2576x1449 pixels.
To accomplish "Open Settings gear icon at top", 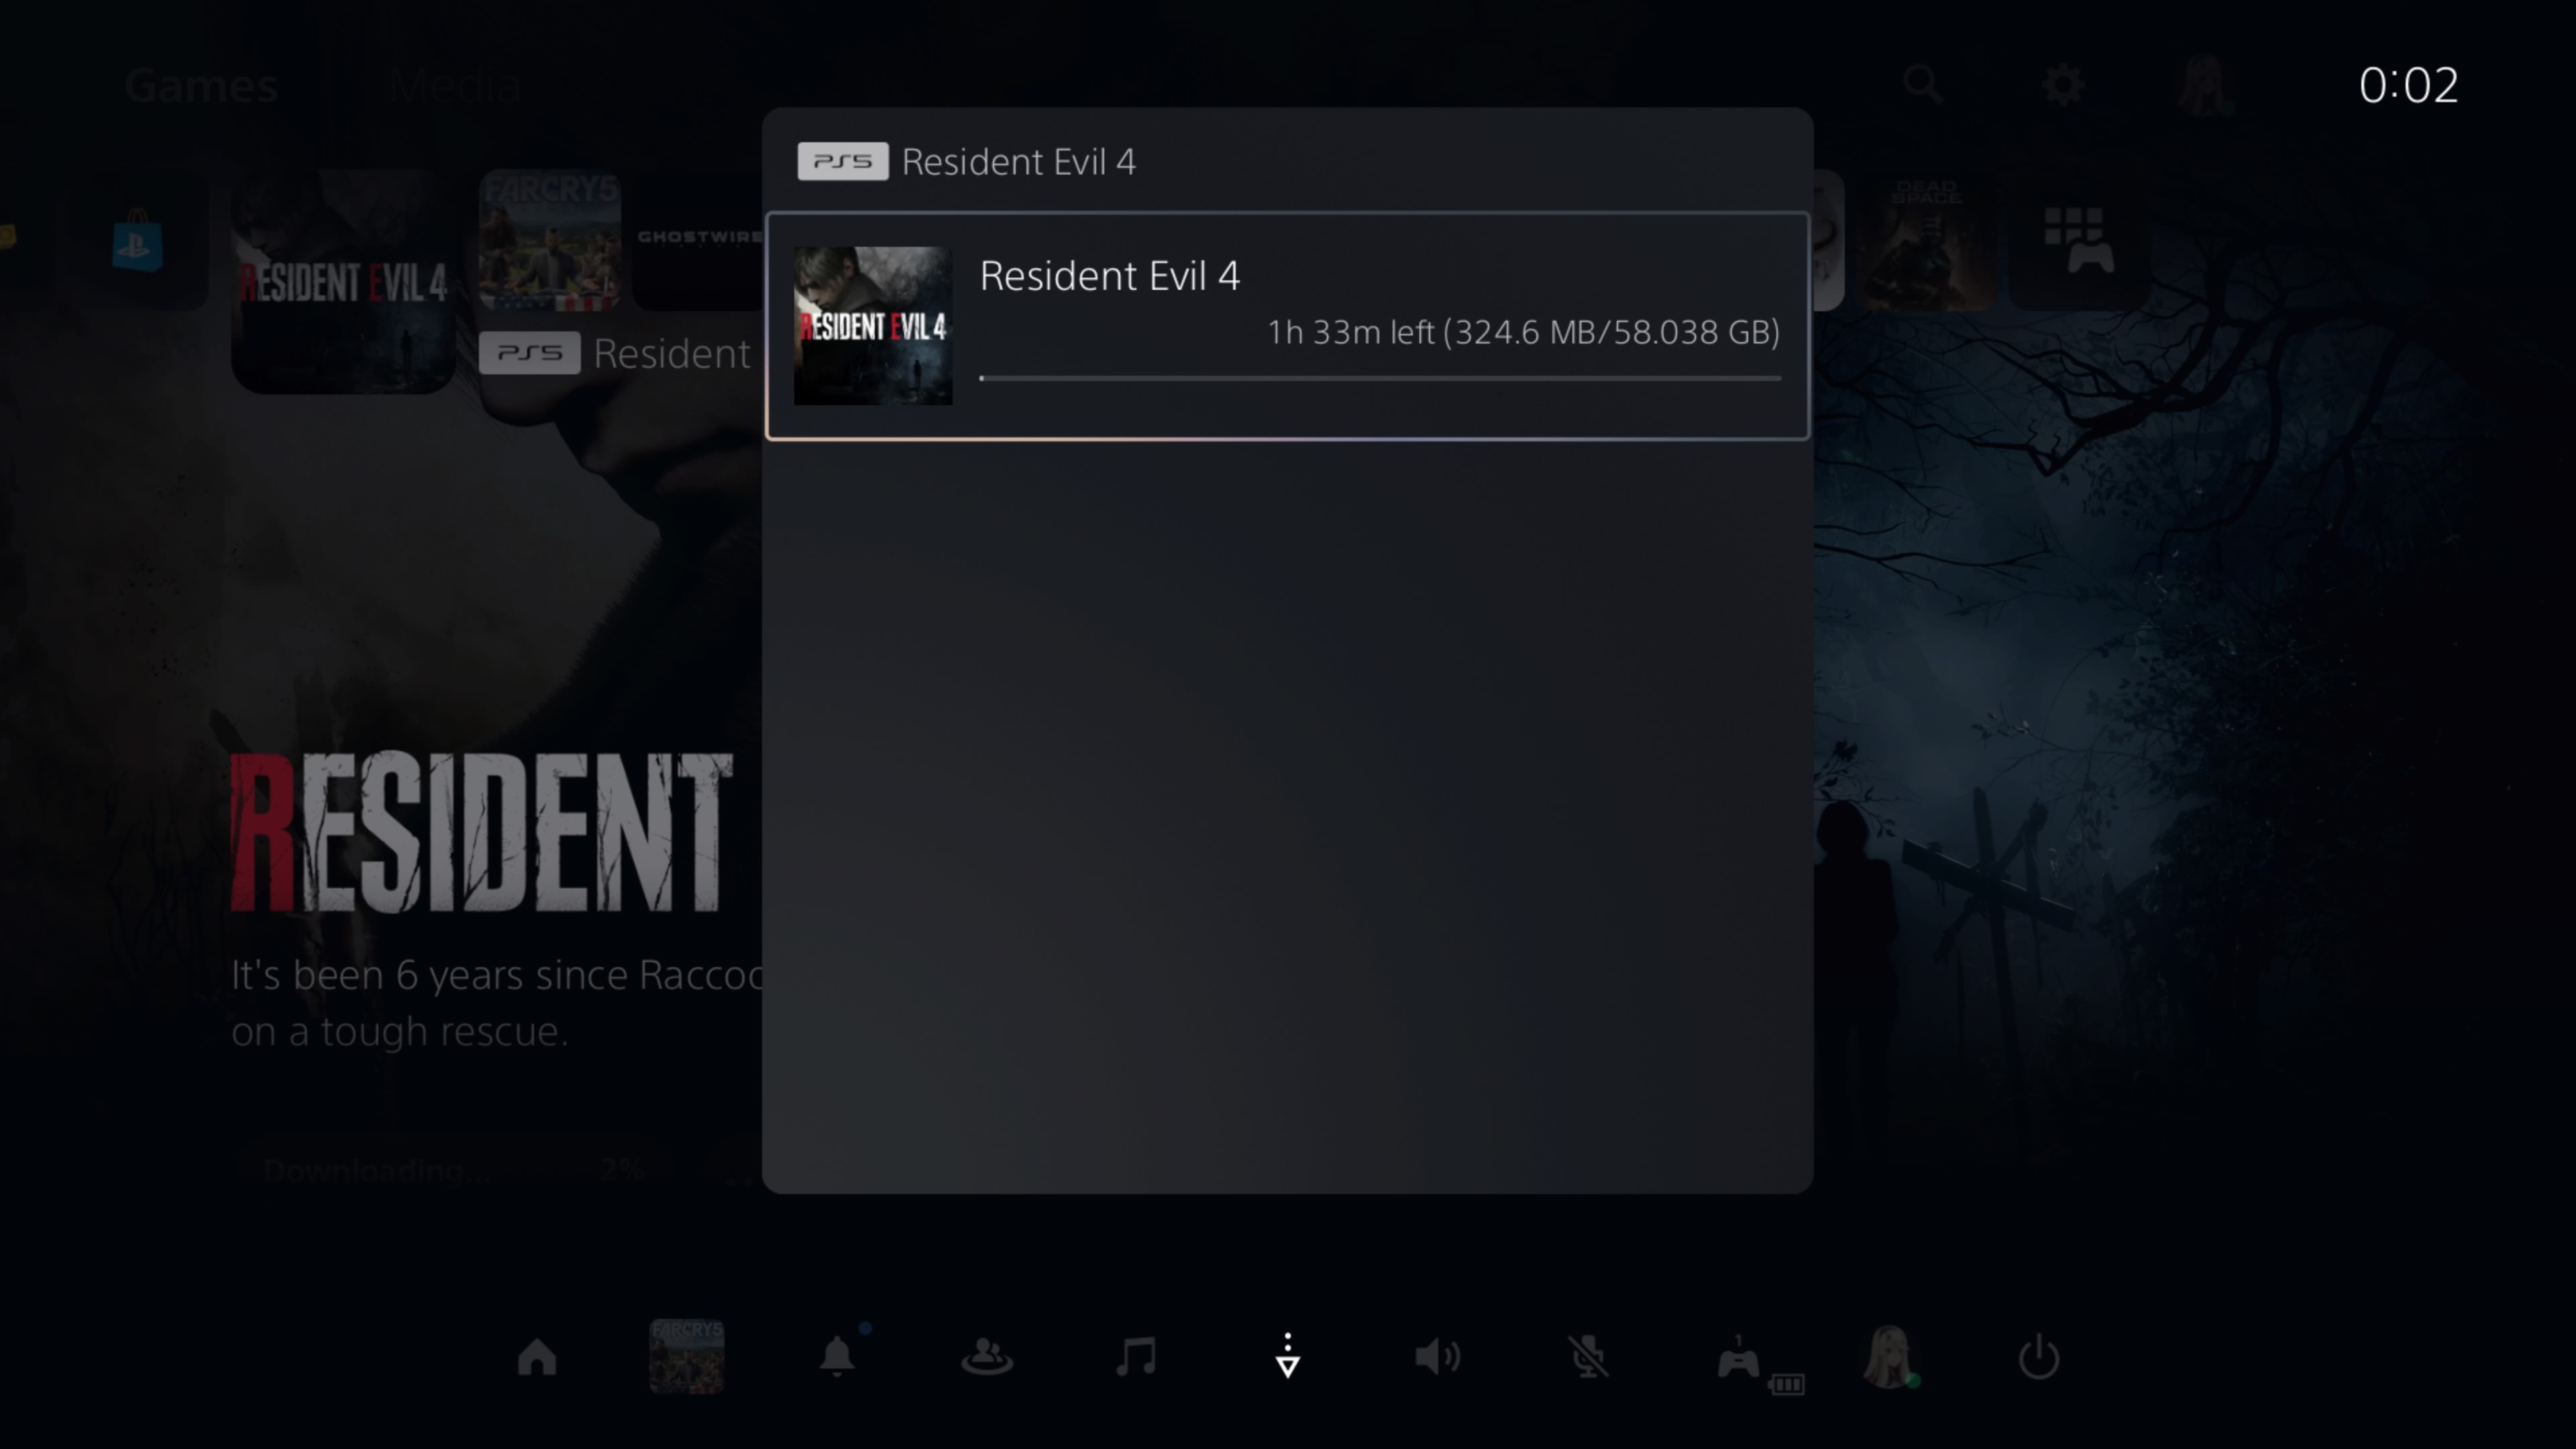I will (x=2063, y=85).
